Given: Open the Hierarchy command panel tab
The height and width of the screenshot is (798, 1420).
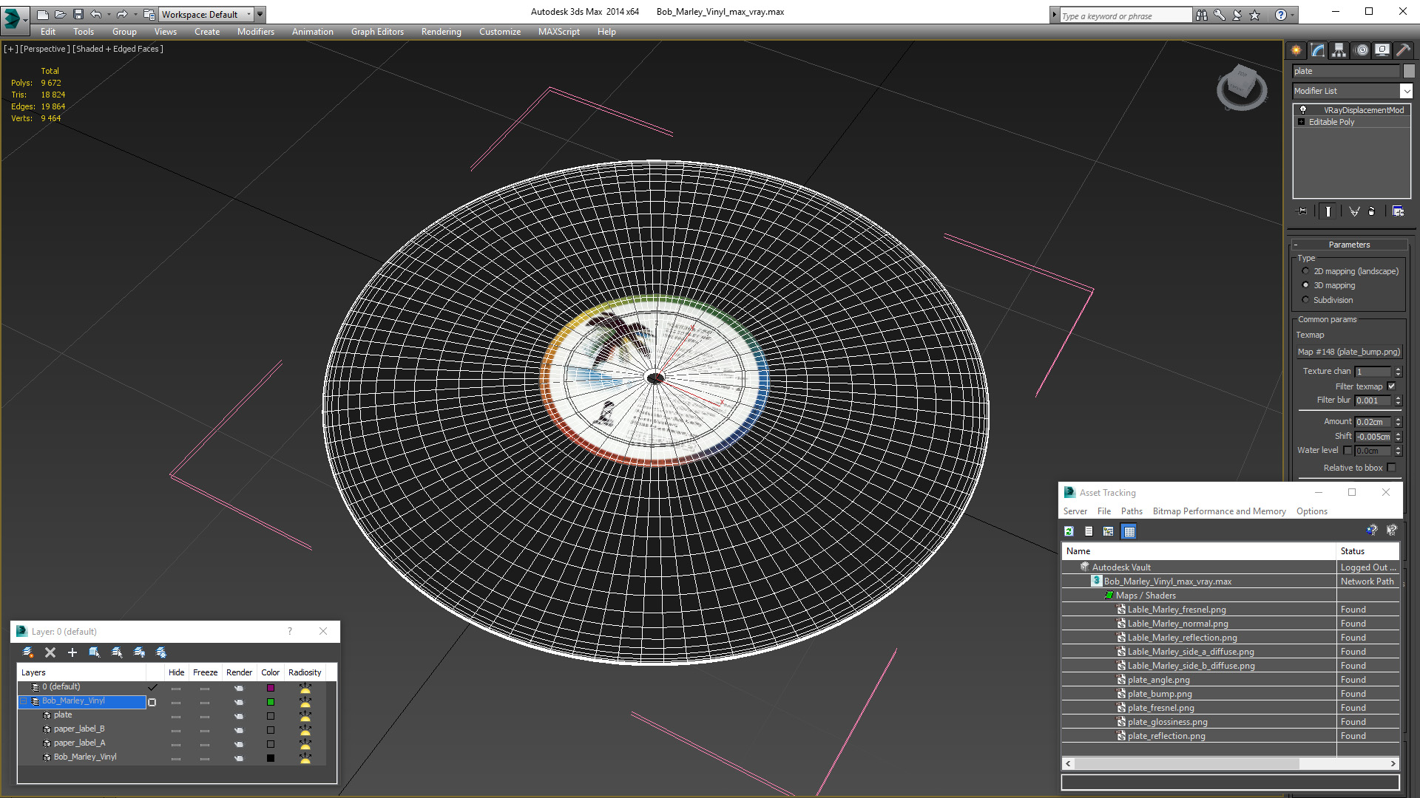Looking at the screenshot, I should tap(1339, 50).
